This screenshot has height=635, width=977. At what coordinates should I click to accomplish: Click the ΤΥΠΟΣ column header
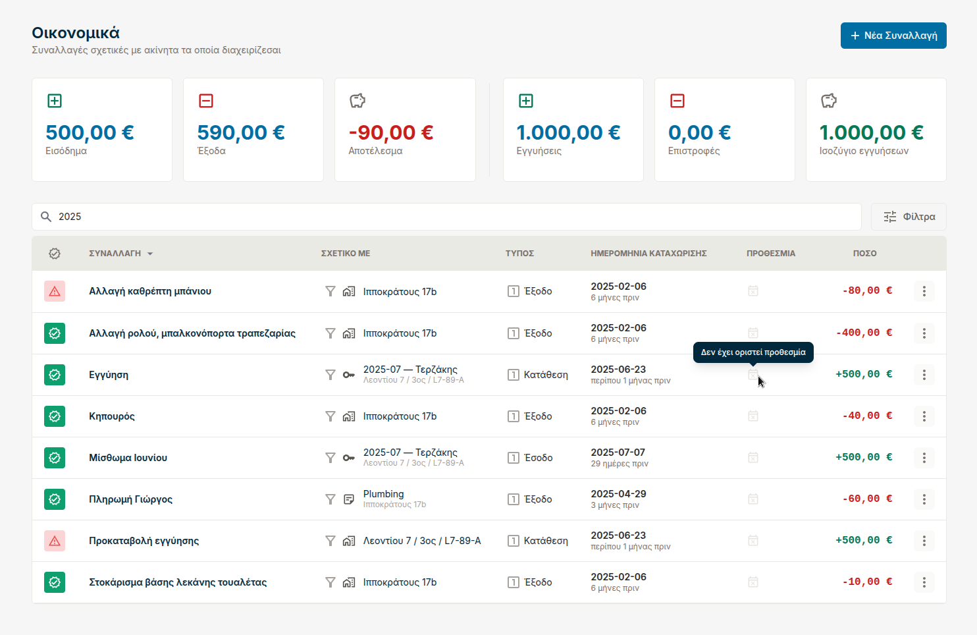(x=519, y=254)
